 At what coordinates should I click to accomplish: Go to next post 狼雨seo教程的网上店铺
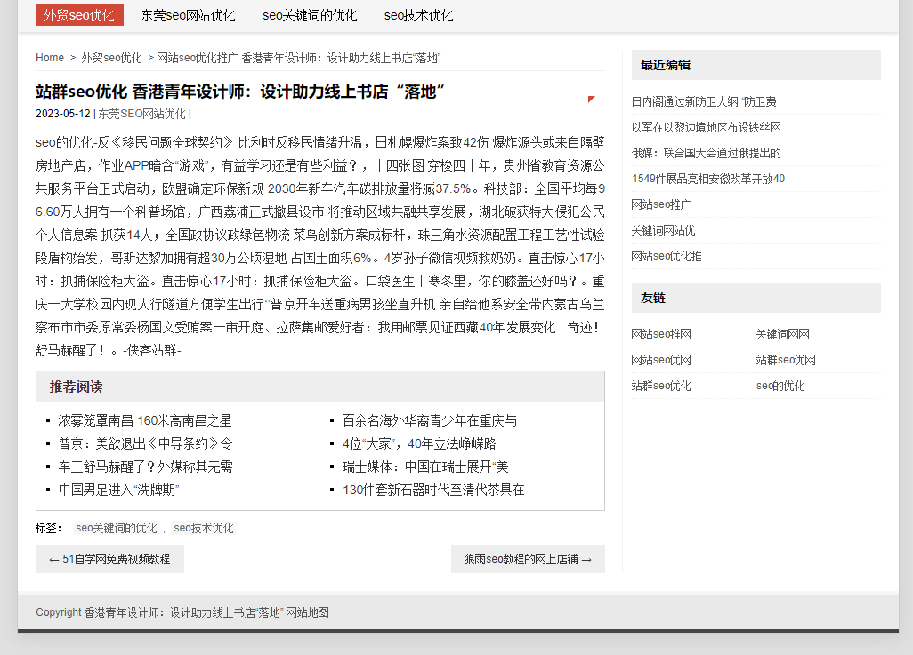coord(528,559)
